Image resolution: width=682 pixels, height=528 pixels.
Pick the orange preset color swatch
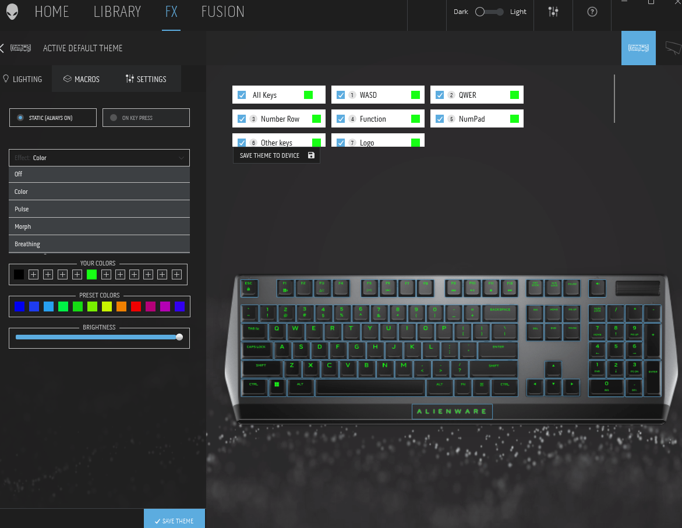point(121,306)
